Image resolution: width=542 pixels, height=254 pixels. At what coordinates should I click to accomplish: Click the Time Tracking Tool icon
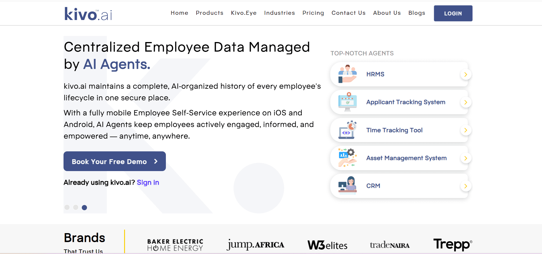(x=347, y=130)
